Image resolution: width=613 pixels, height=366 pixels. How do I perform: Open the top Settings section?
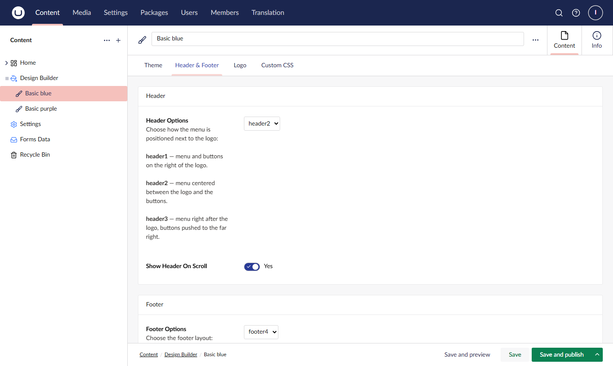point(116,13)
